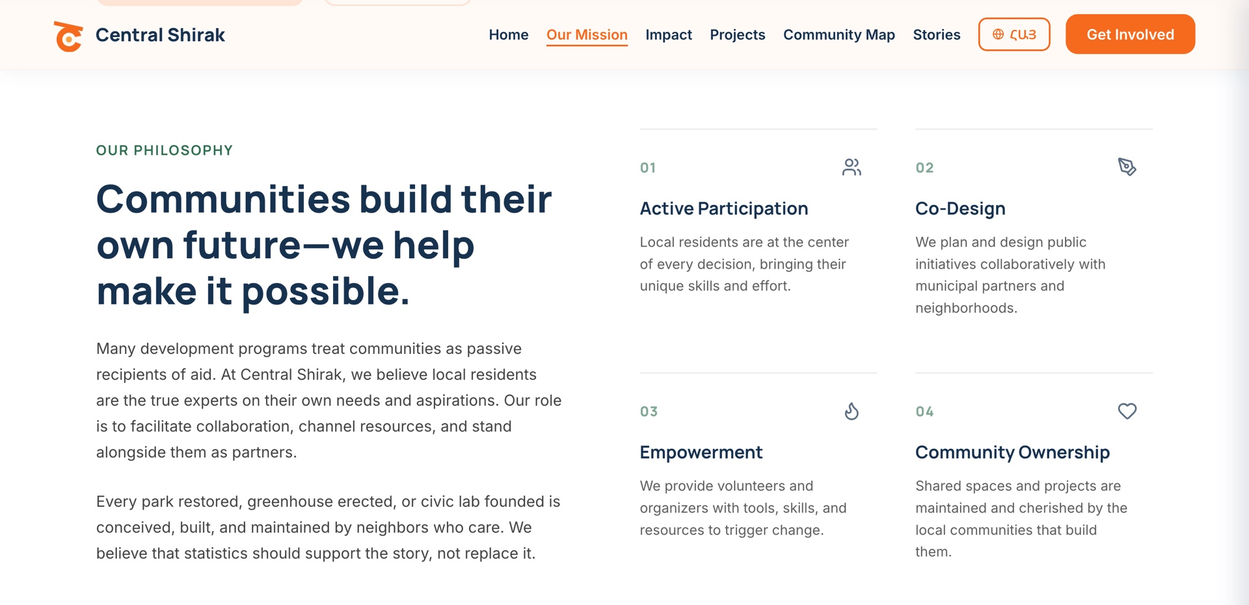Click the 'Active Participation' card title
The height and width of the screenshot is (605, 1249).
pyautogui.click(x=724, y=208)
